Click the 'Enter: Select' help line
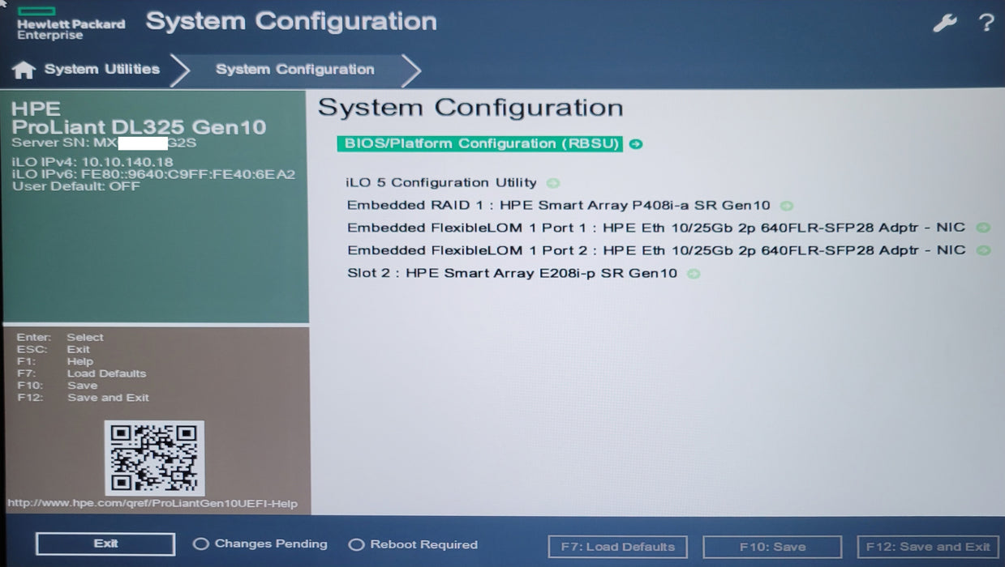1005x567 pixels. [x=60, y=337]
